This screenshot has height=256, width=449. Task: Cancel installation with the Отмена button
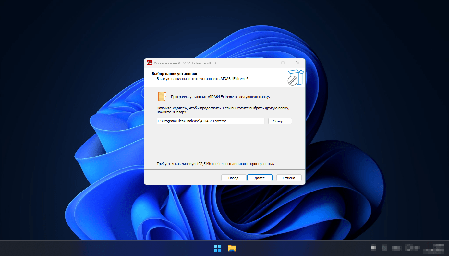289,178
